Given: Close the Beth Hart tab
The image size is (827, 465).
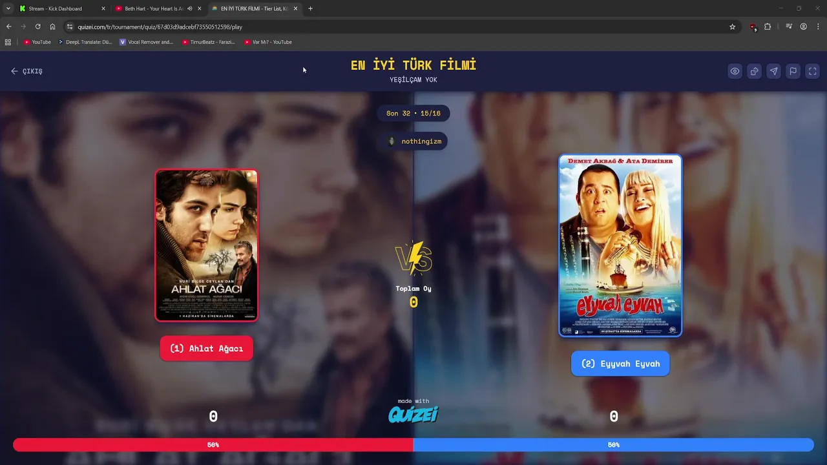Looking at the screenshot, I should 199,8.
